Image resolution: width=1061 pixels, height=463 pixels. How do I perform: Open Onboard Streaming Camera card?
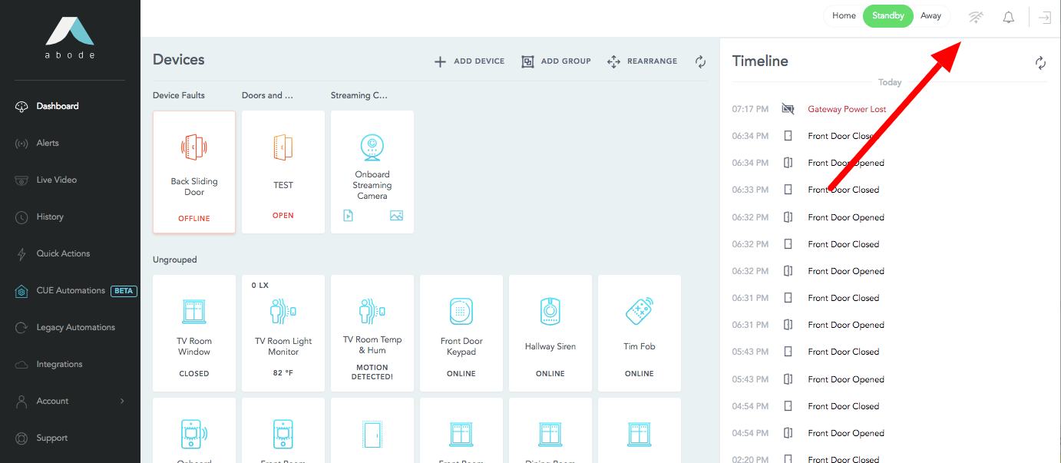pyautogui.click(x=372, y=172)
